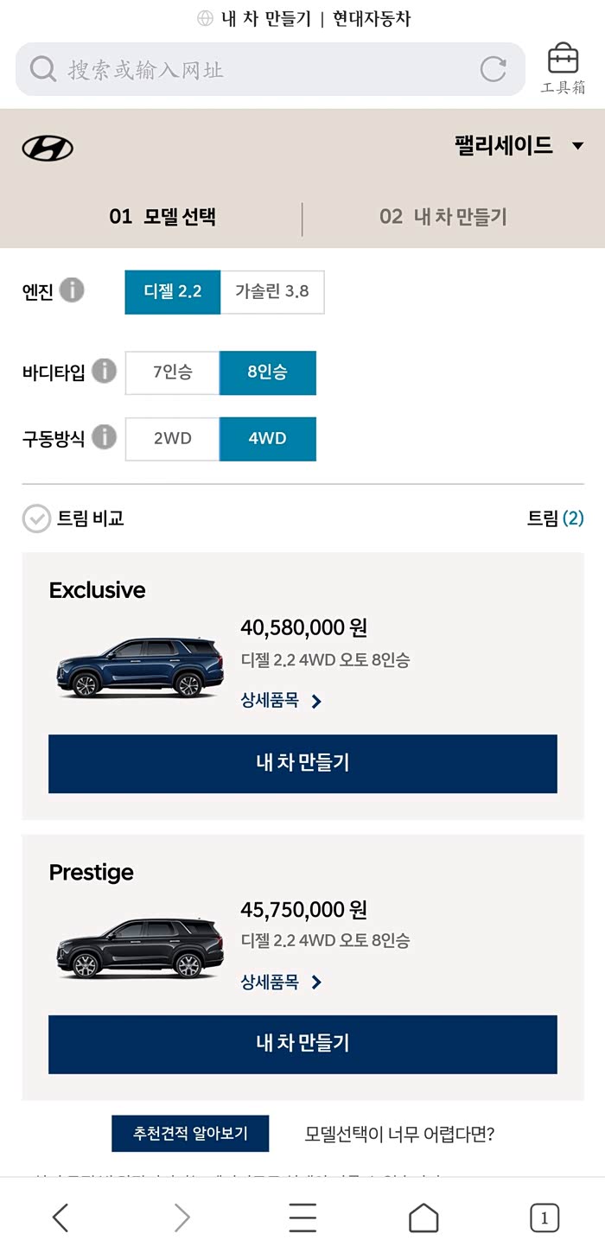Open engine info tooltip icon

tap(72, 290)
